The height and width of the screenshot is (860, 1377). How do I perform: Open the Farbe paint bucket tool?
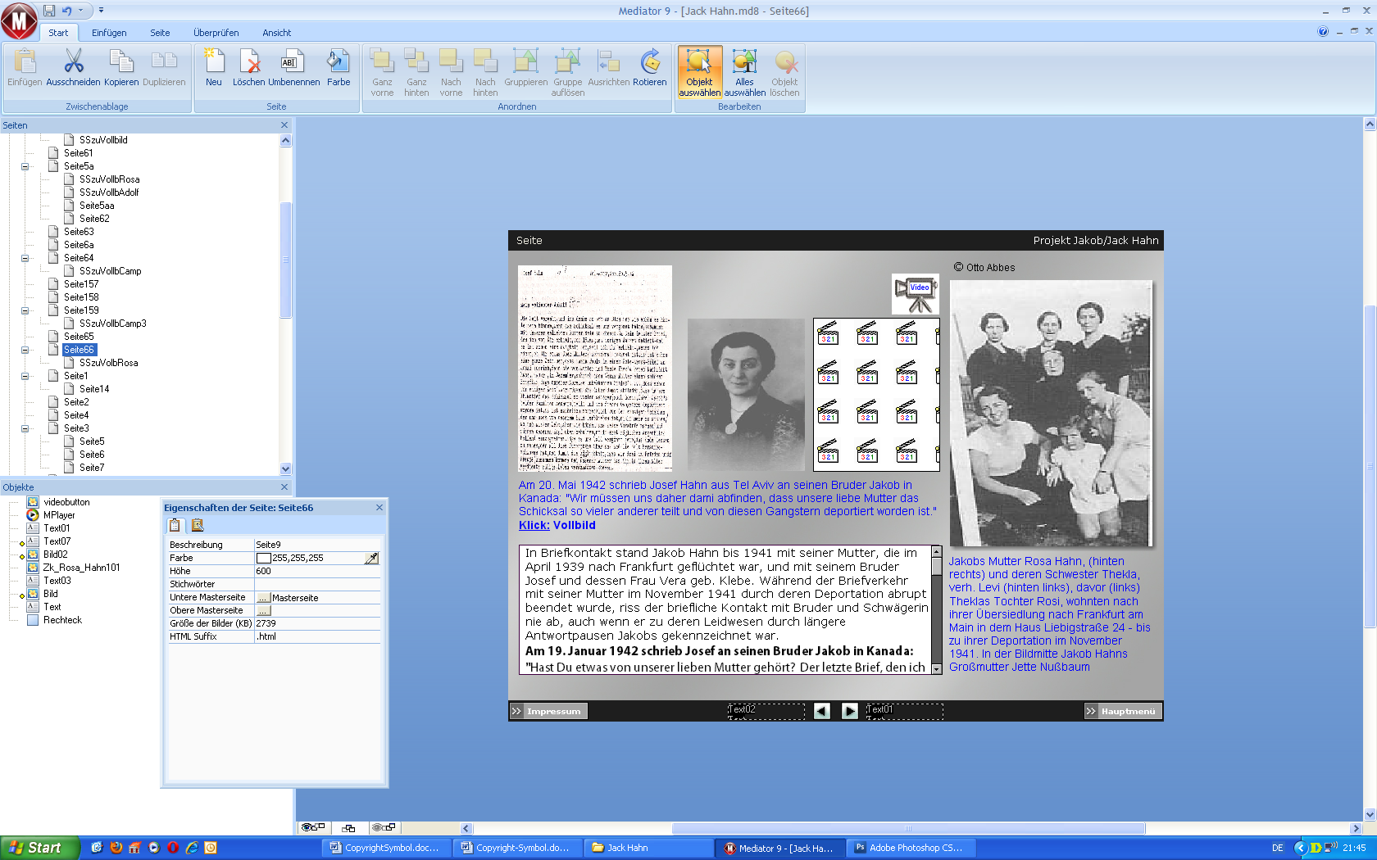click(338, 62)
